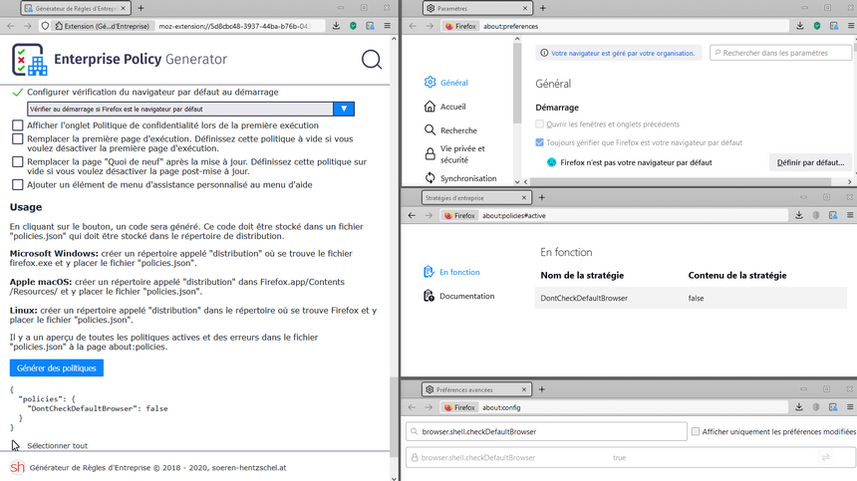Go back in the about:policies window
The height and width of the screenshot is (481, 857).
pos(412,215)
